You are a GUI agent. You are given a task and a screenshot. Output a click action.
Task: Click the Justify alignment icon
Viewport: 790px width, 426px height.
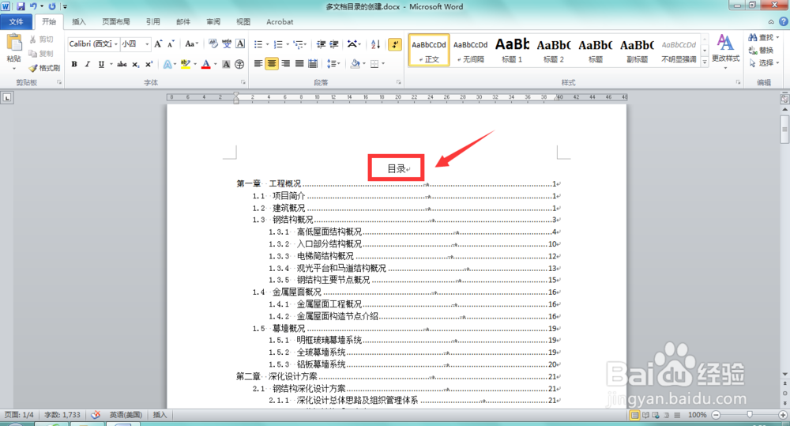(x=299, y=63)
